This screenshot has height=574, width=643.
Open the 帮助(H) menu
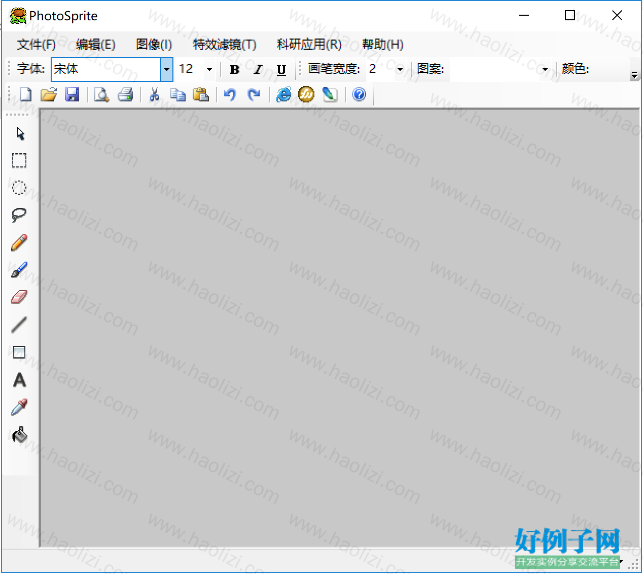pos(383,45)
